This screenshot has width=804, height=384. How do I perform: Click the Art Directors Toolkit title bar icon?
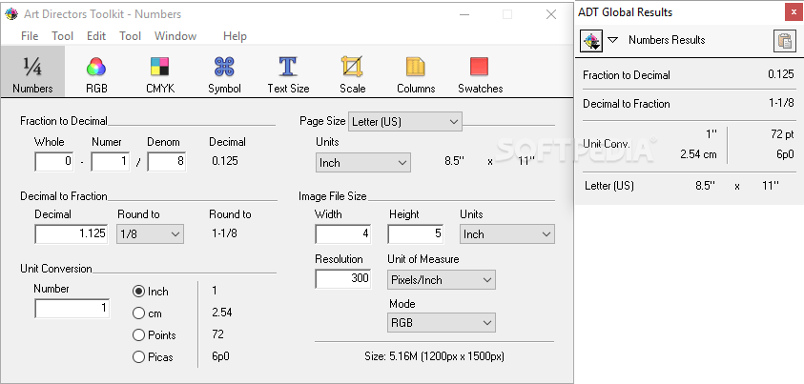(11, 14)
